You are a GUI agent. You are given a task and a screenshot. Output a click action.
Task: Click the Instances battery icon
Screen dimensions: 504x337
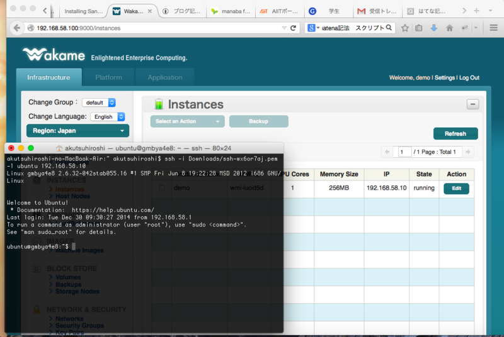click(159, 104)
